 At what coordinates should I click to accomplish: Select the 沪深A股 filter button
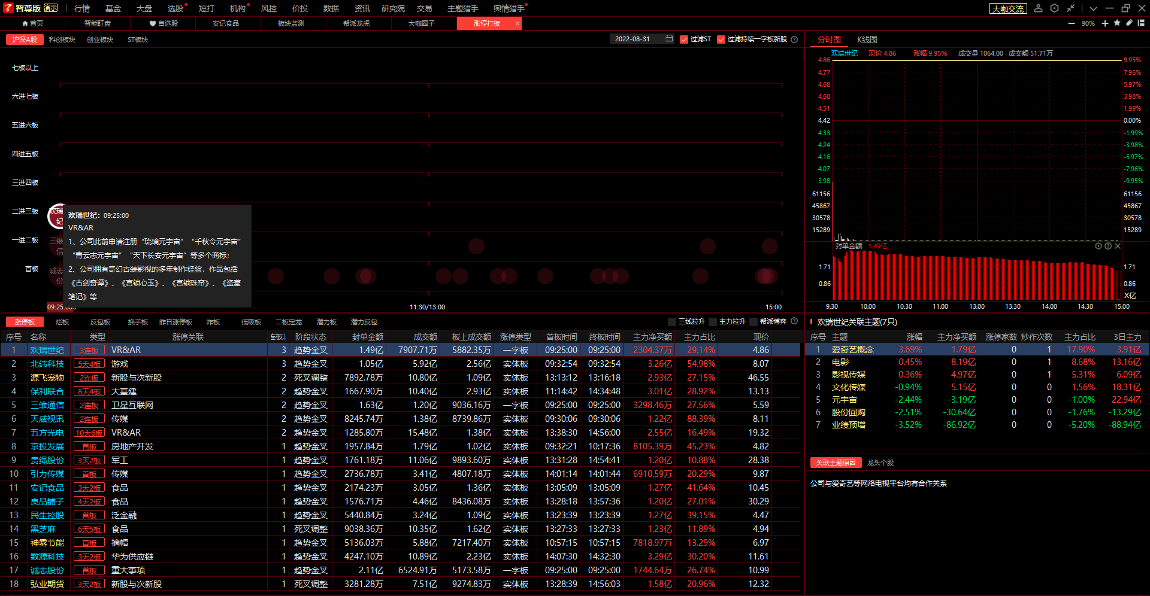(25, 39)
